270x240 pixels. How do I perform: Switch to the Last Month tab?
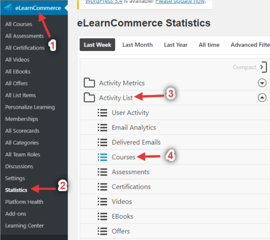[137, 45]
